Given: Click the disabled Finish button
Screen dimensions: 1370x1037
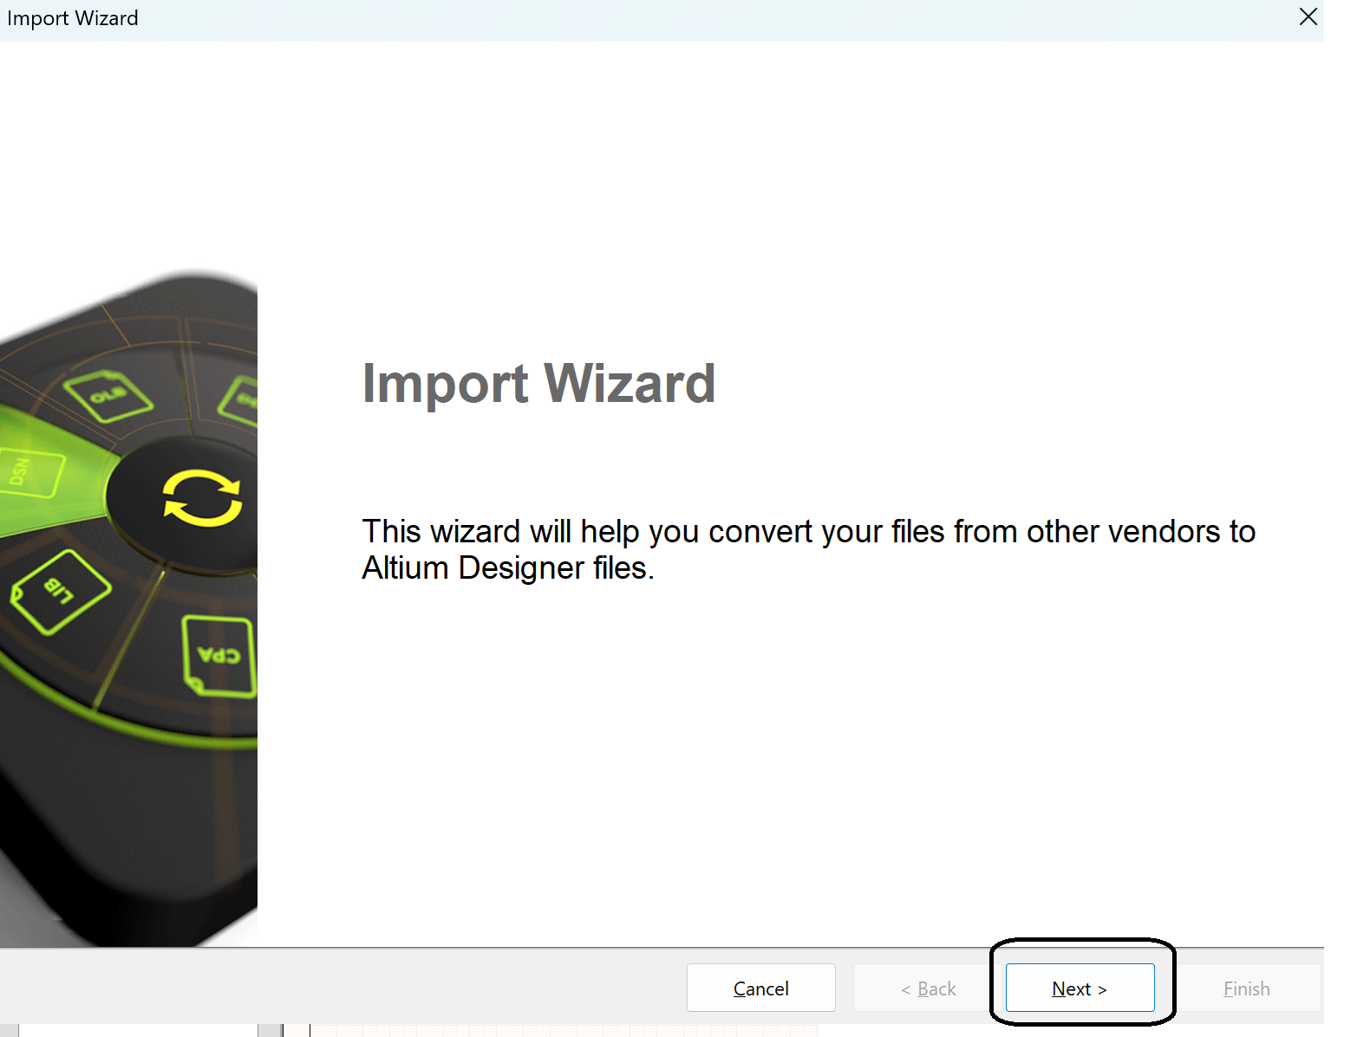Looking at the screenshot, I should [x=1246, y=988].
